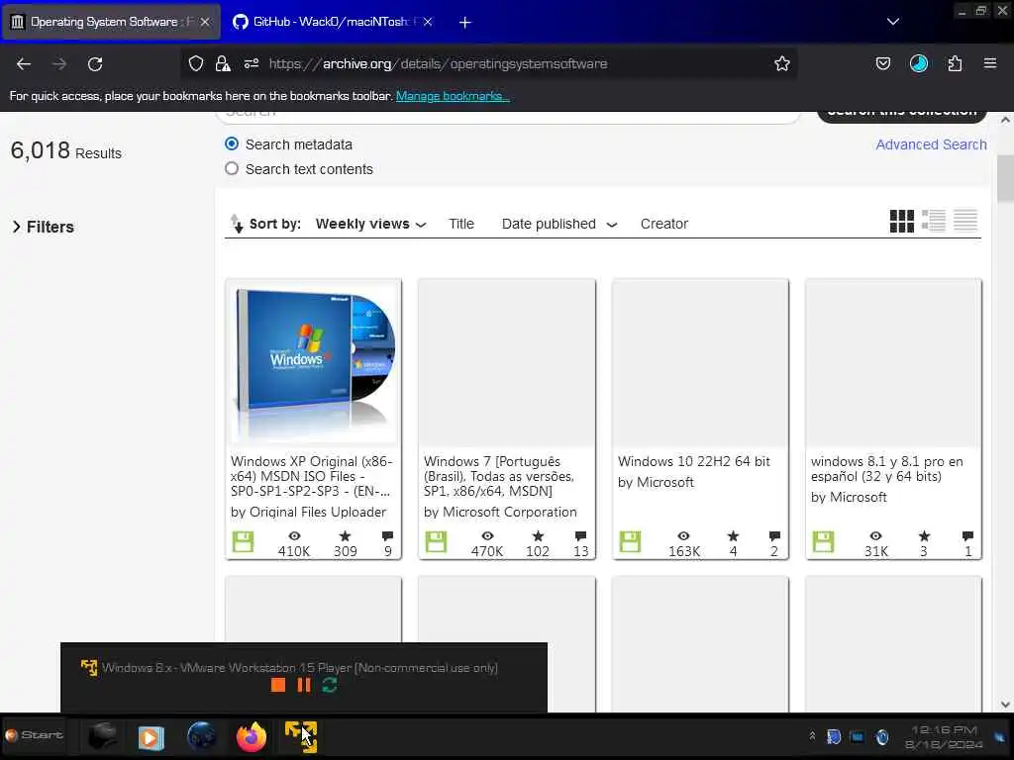Open the Weekly views sort dropdown

[x=370, y=224]
